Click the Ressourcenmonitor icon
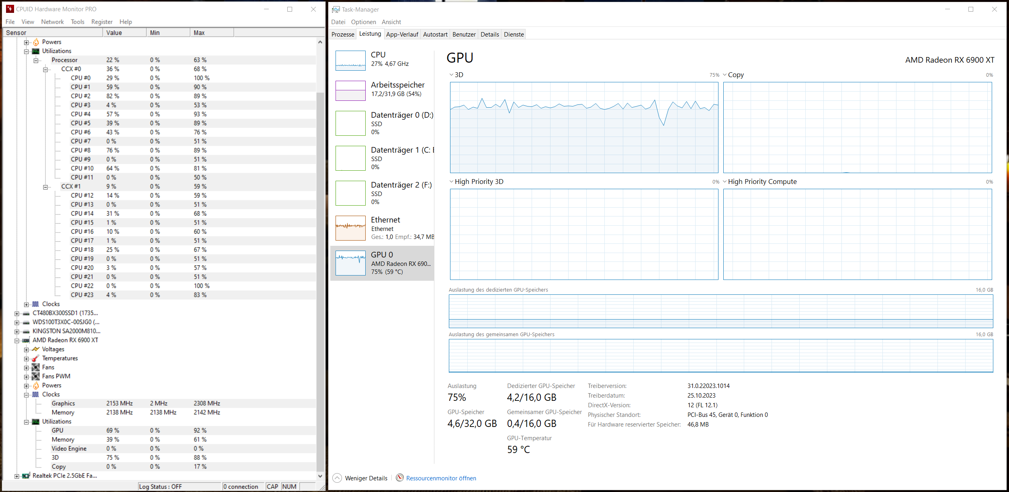The height and width of the screenshot is (492, 1009). click(399, 478)
